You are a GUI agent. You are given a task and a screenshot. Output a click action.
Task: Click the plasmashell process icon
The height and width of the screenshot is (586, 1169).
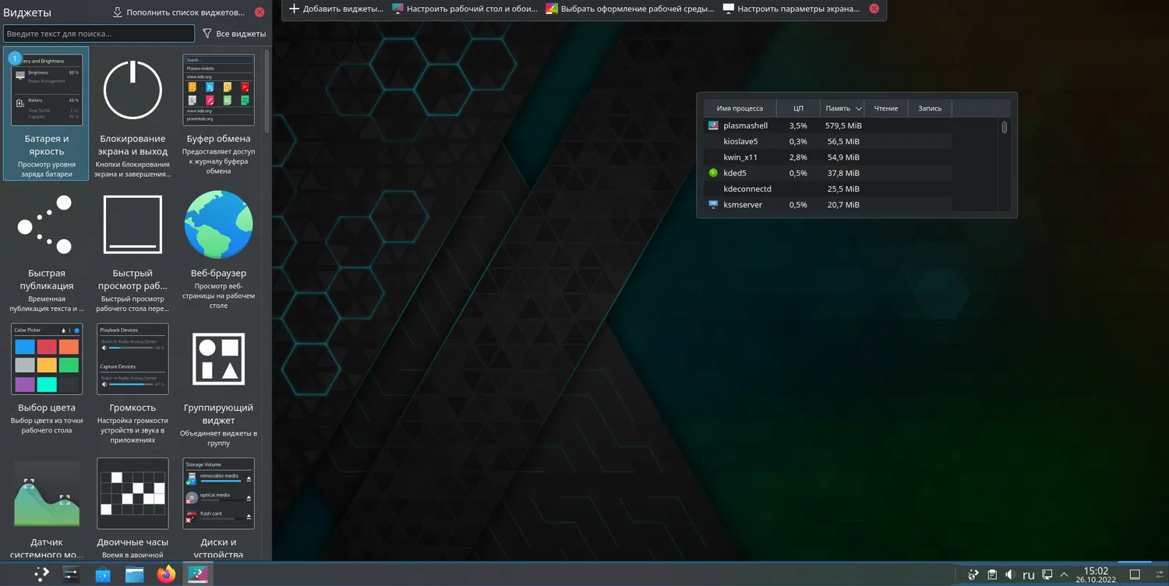click(713, 125)
